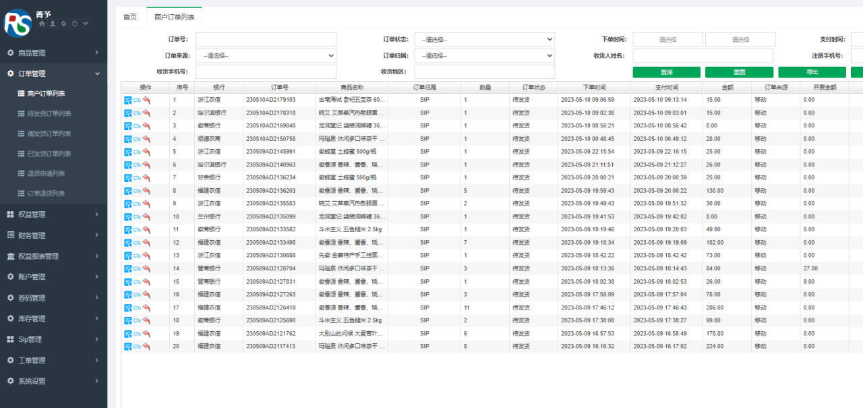This screenshot has width=863, height=408.
Task: Click truck icon in row 19
Action: [137, 333]
